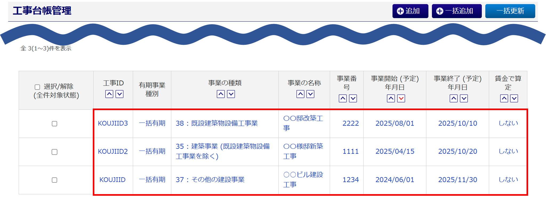The width and height of the screenshot is (546, 212).
Task: Click しない in the 1234 row
Action: (x=508, y=179)
